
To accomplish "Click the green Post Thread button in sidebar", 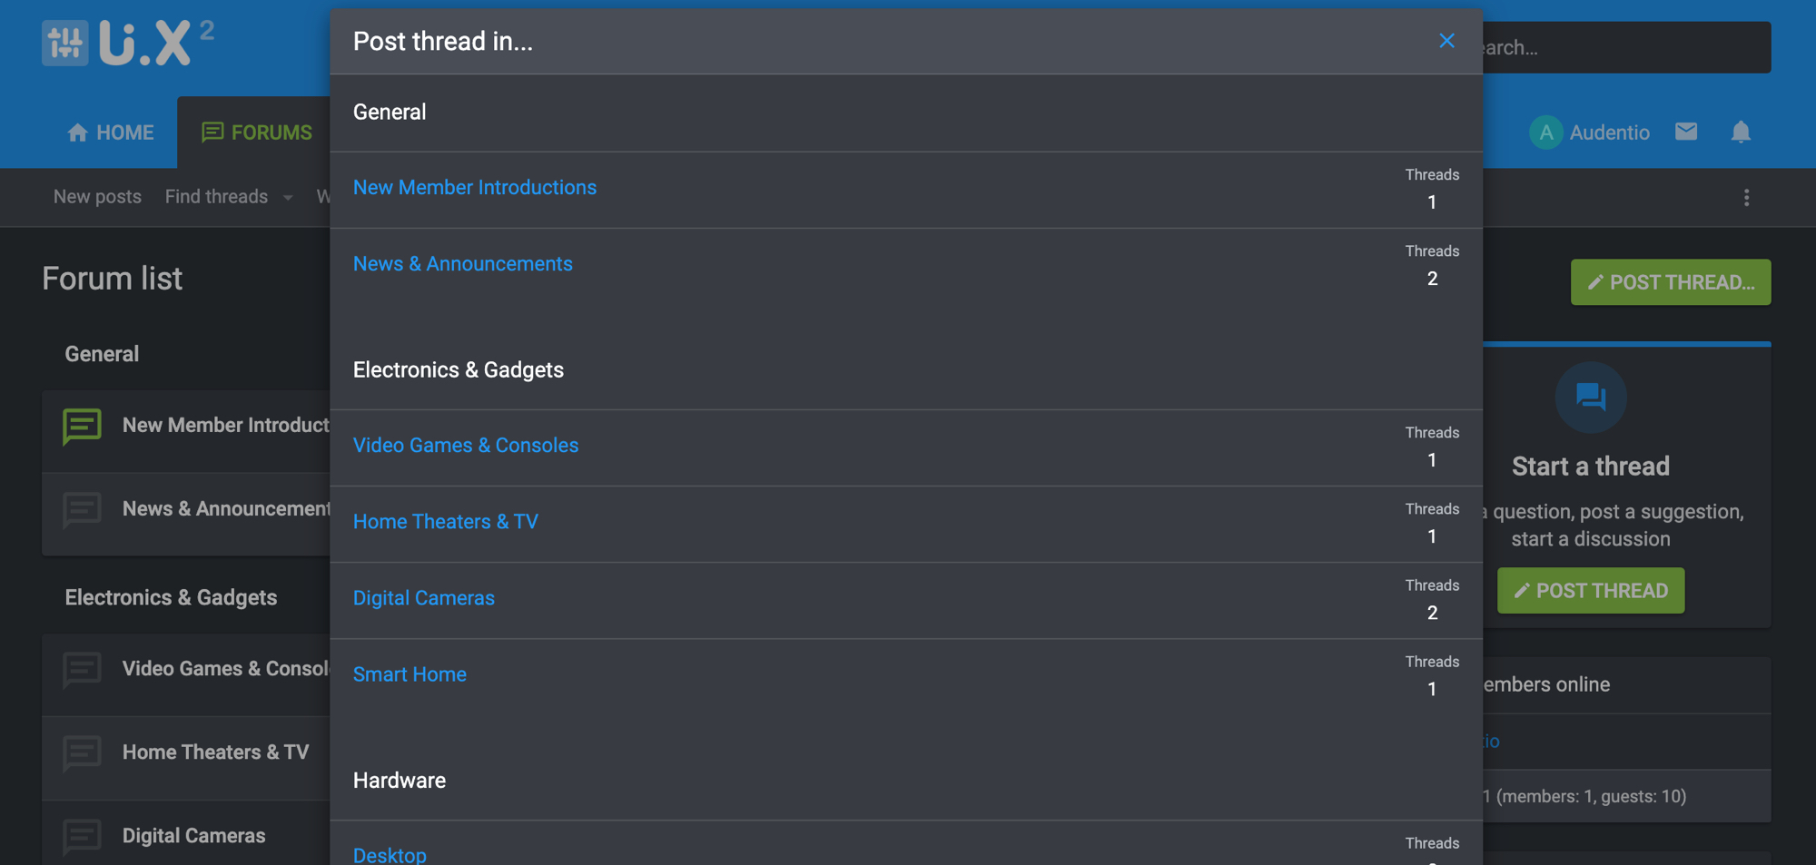I will (1590, 591).
